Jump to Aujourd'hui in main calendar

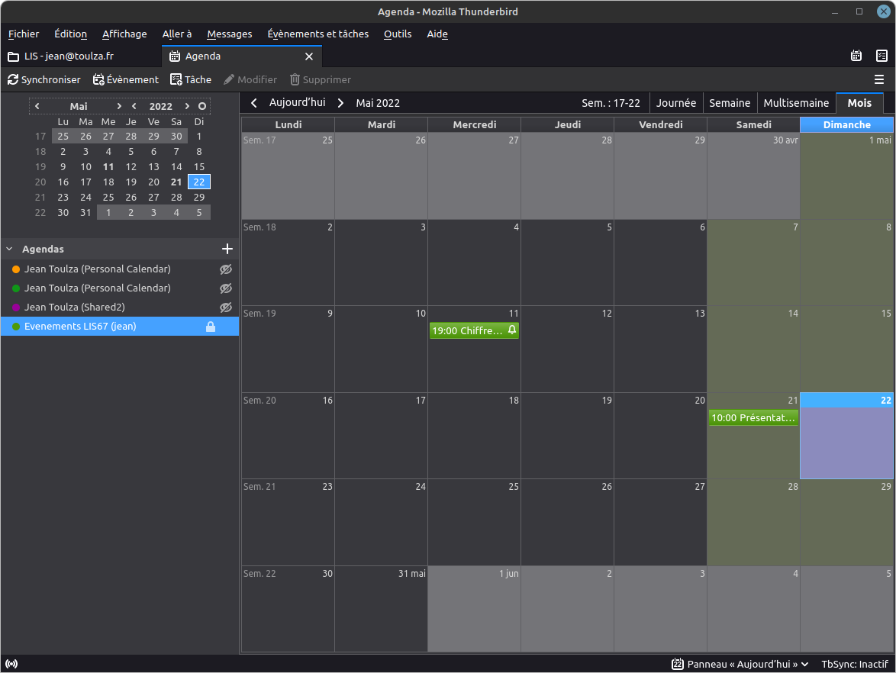[x=297, y=102]
